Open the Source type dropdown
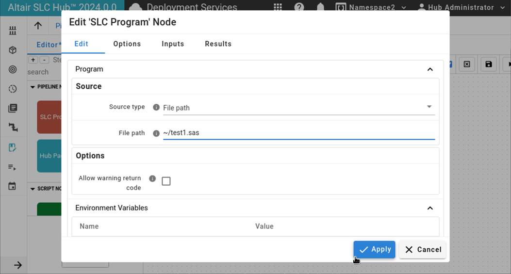Image resolution: width=511 pixels, height=274 pixels. [x=299, y=108]
